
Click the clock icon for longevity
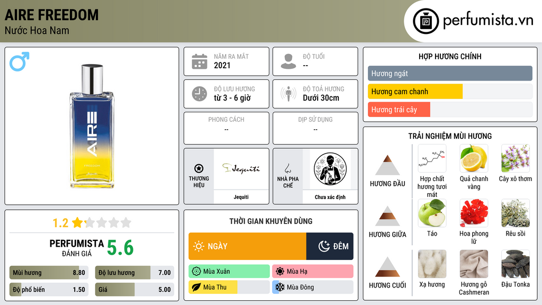coord(200,94)
